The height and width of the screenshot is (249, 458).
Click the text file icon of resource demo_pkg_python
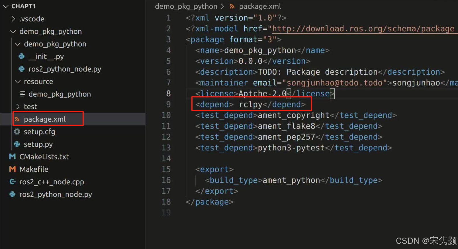[23, 94]
